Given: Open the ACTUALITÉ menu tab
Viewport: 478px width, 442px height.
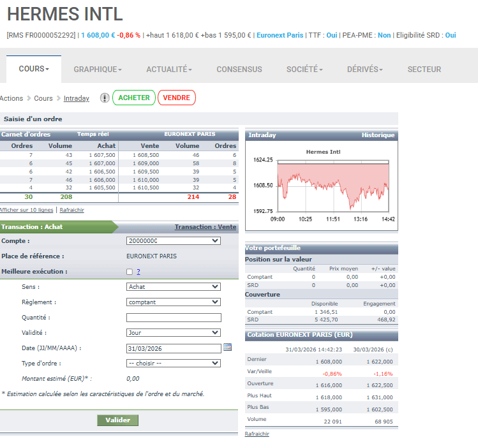Looking at the screenshot, I should tap(169, 70).
